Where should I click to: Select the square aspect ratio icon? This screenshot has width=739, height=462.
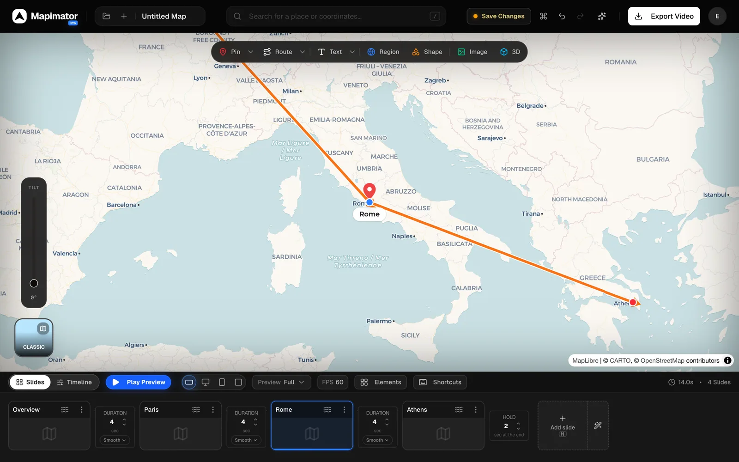pos(238,382)
